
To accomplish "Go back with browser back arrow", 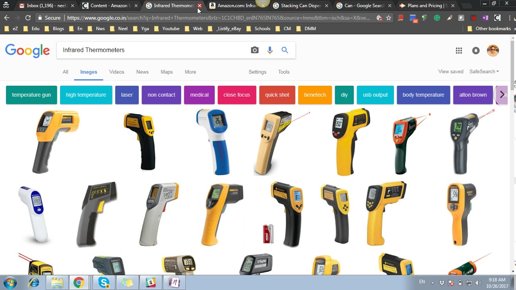I will pos(6,18).
